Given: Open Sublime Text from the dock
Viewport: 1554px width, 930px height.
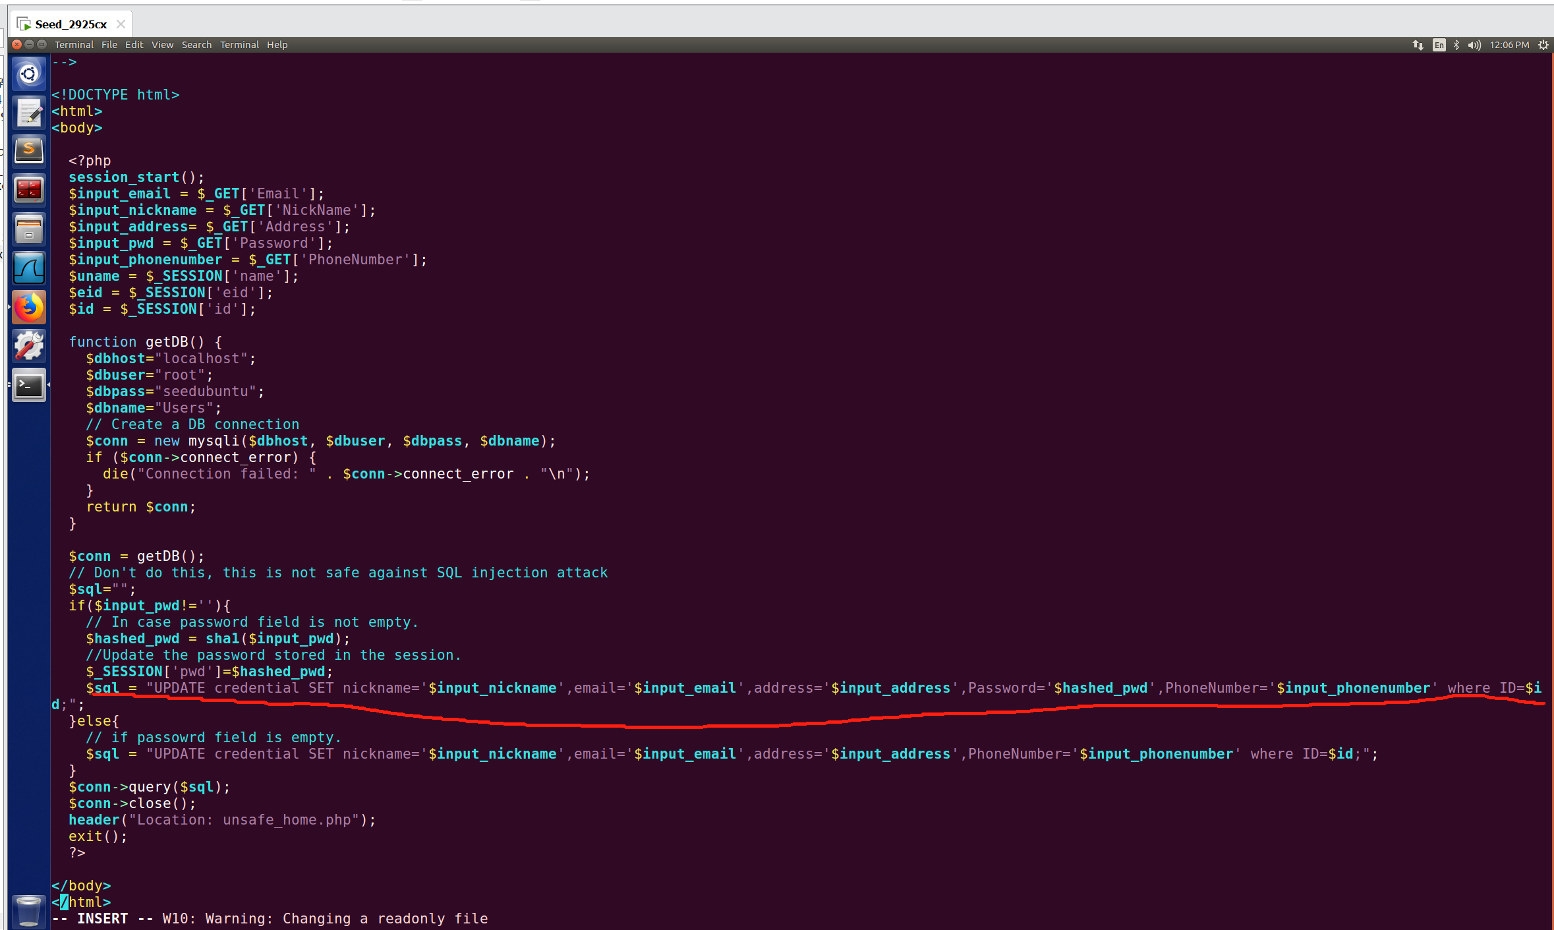Looking at the screenshot, I should pyautogui.click(x=29, y=151).
